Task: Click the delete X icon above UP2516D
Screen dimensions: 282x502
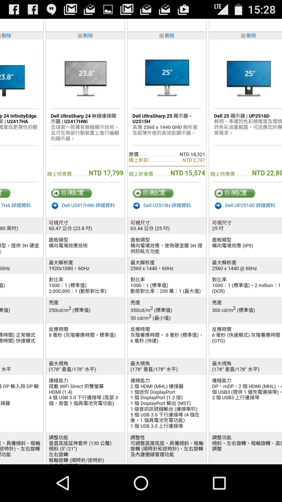Action: [243, 36]
